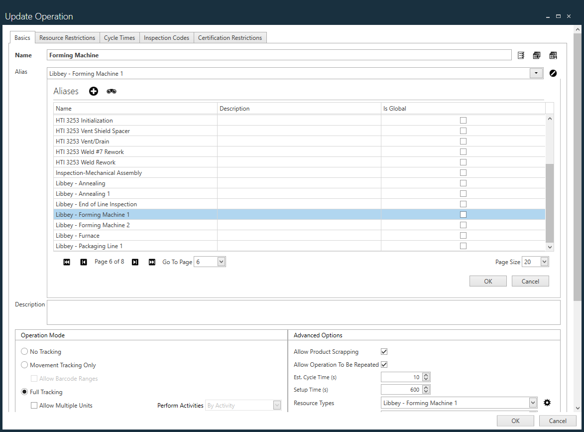This screenshot has height=432, width=584.
Task: Go to the next aliases page
Action: click(135, 262)
